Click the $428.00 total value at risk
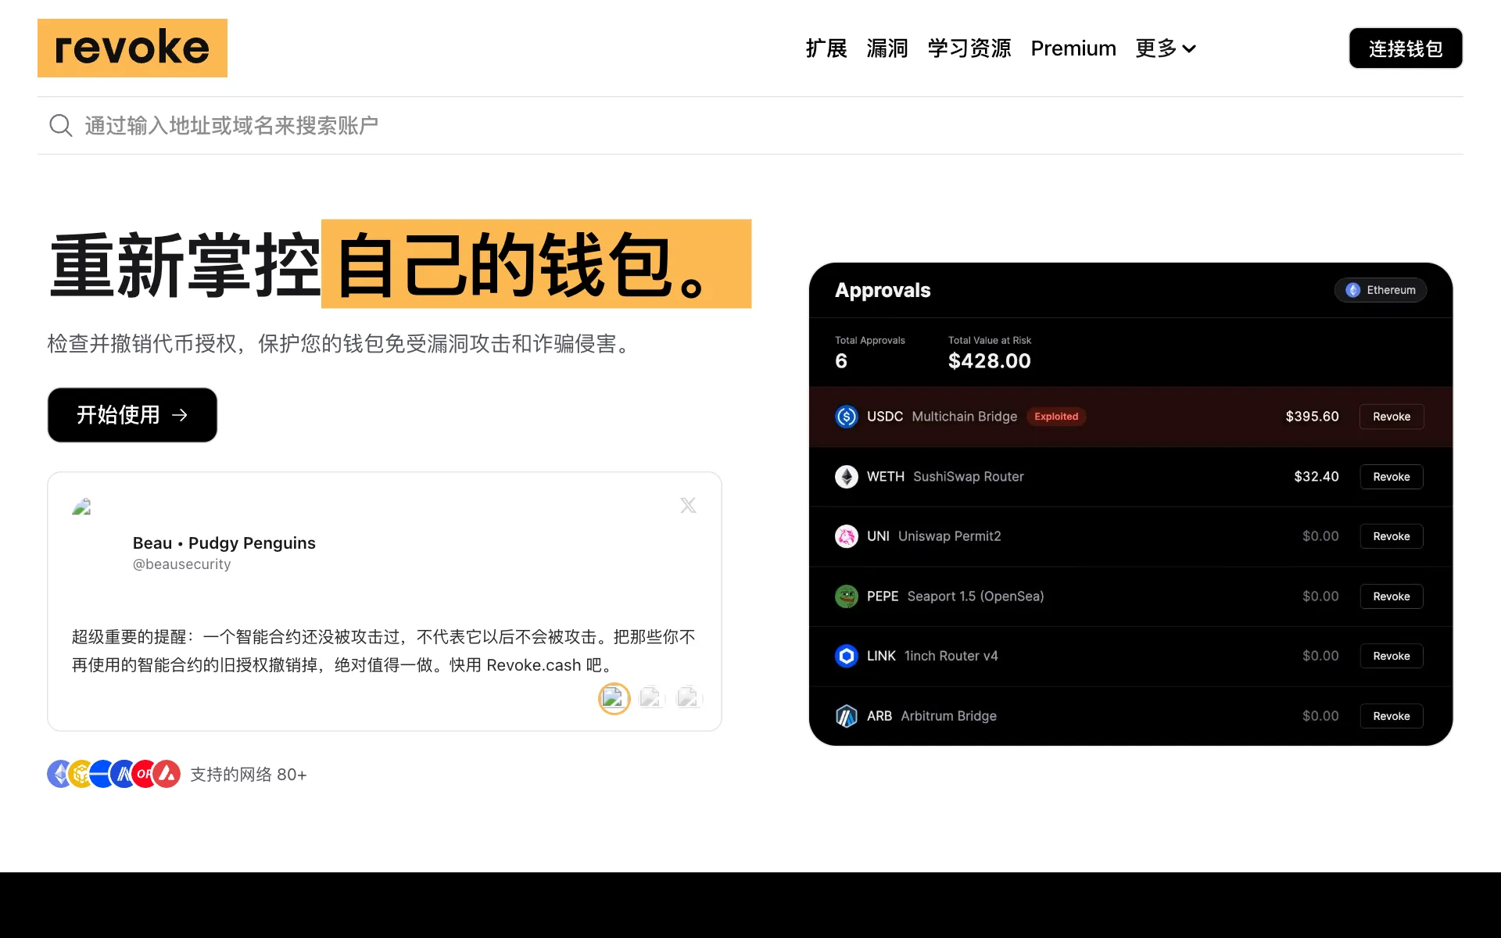The height and width of the screenshot is (938, 1501). point(989,361)
